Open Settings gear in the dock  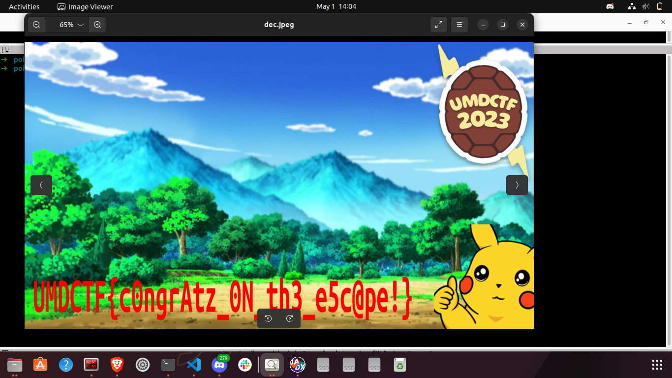pos(143,365)
